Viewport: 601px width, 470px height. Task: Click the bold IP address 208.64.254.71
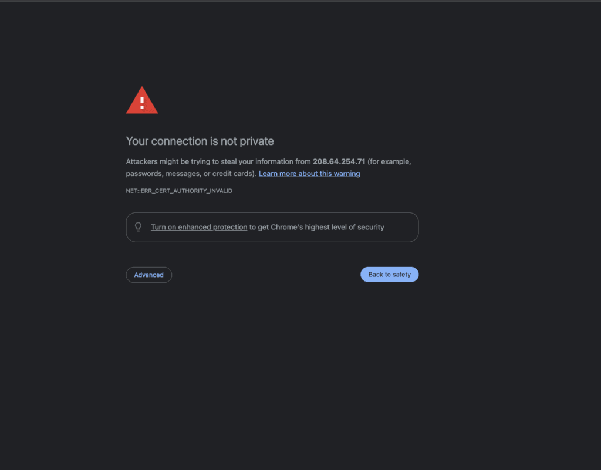(x=339, y=161)
